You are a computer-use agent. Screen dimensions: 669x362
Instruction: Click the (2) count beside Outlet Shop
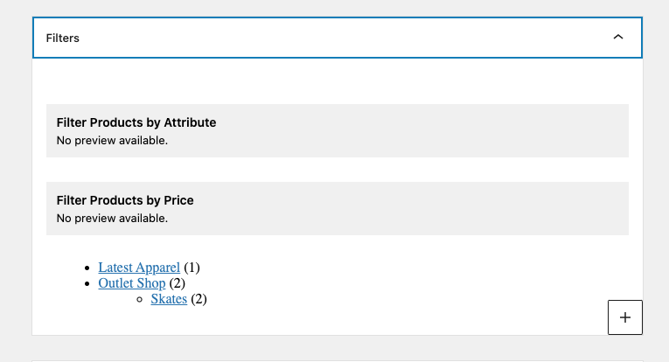[x=177, y=283]
